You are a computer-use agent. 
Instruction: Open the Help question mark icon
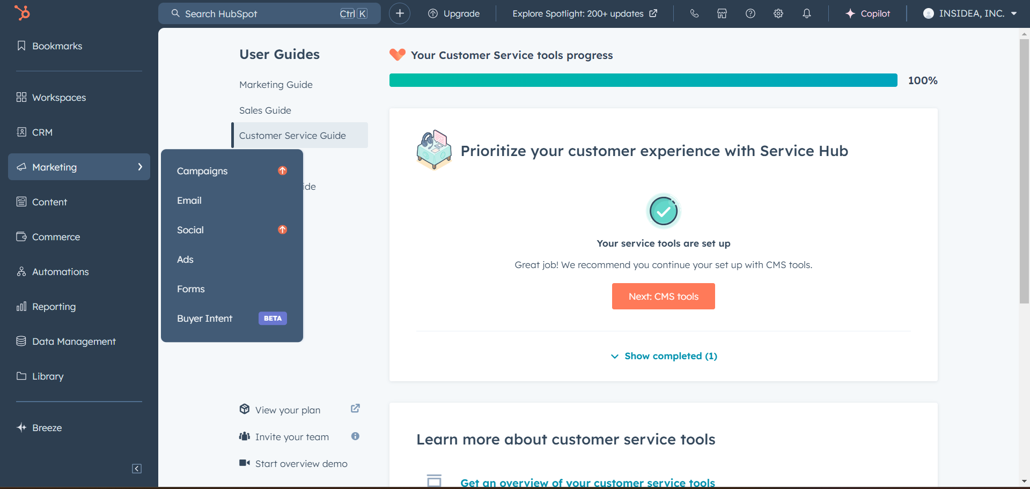[x=751, y=13]
